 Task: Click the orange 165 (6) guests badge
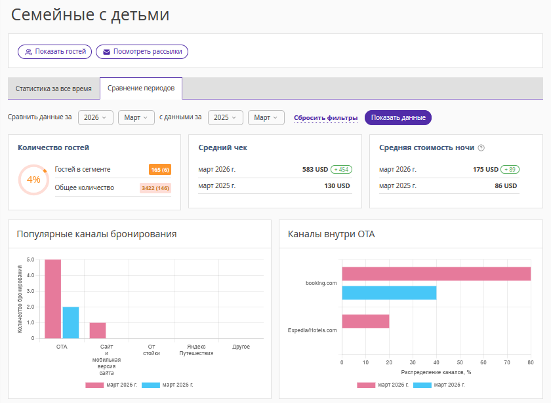point(160,170)
